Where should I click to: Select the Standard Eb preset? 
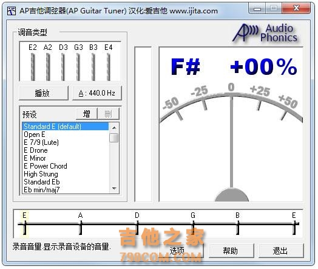66,182
